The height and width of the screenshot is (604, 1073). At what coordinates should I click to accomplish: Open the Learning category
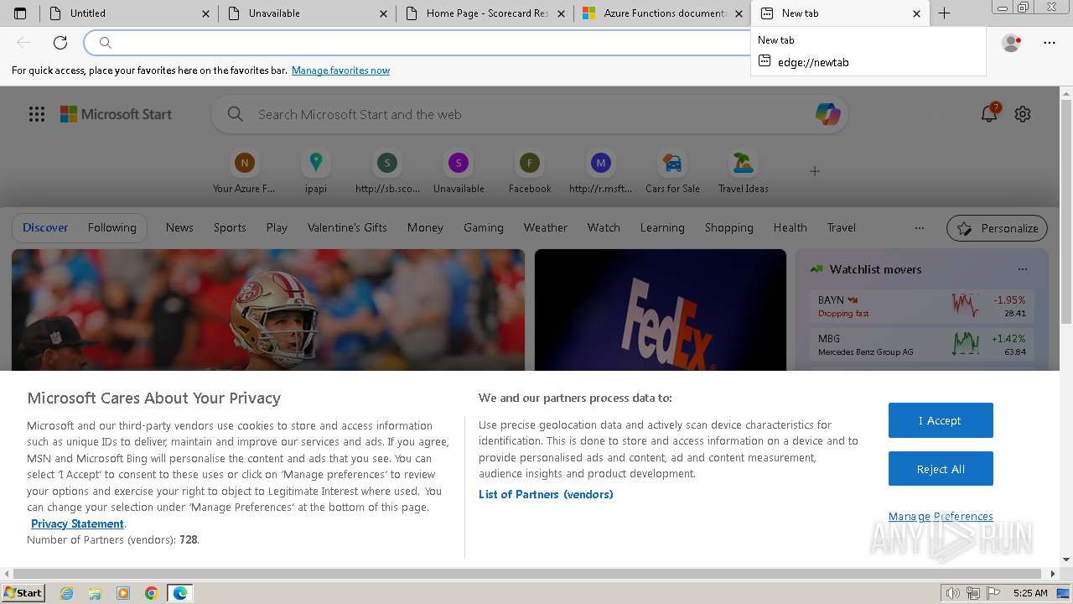point(662,227)
